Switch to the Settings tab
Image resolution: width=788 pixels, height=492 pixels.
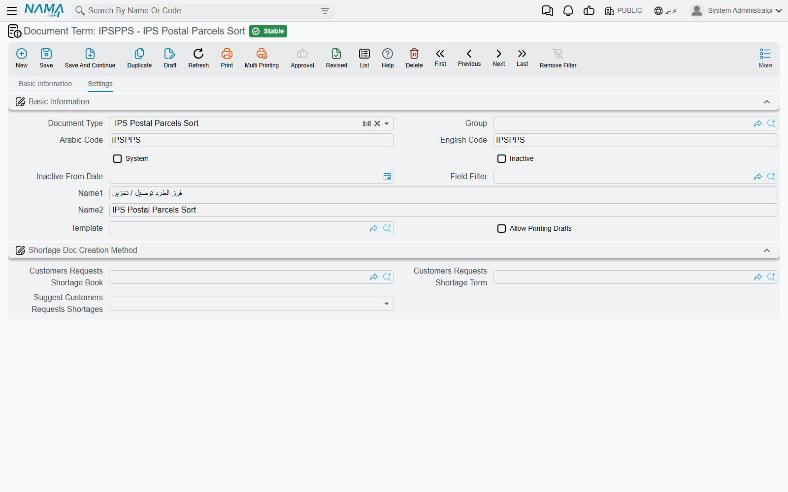pyautogui.click(x=100, y=84)
